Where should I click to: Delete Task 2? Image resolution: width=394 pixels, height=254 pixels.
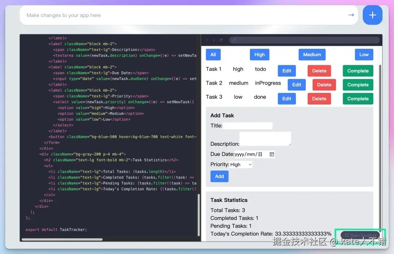324,85
